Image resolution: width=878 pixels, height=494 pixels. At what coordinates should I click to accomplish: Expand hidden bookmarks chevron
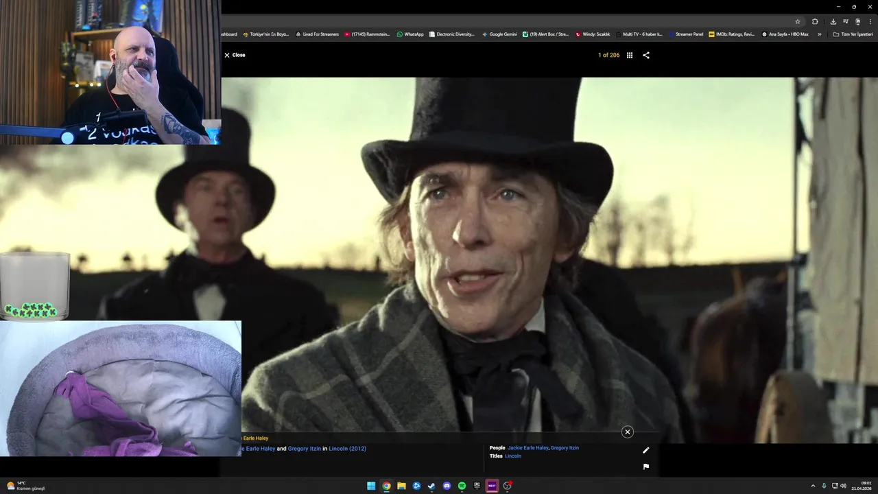819,34
